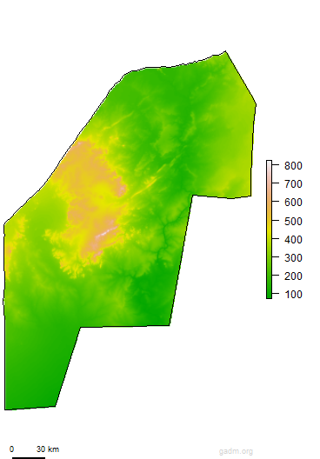The height and width of the screenshot is (459, 320).
Task: Click the 300 legend value
Action: click(293, 258)
